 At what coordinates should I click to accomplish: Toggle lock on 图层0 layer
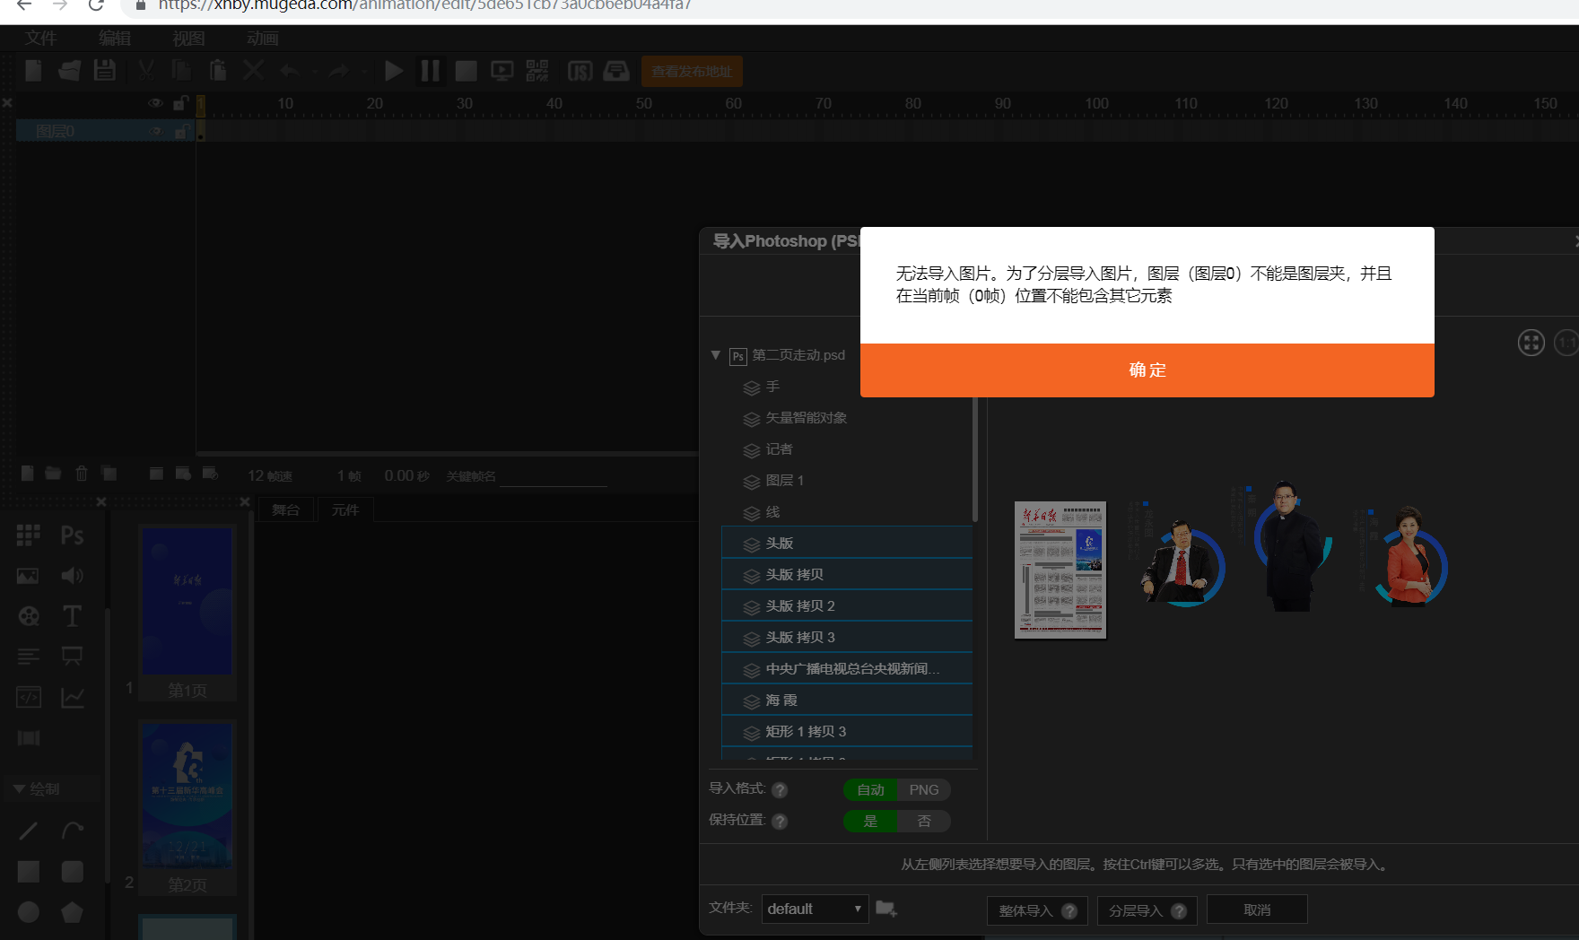[181, 131]
